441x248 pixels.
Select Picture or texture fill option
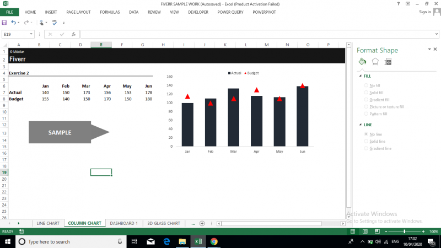click(x=366, y=107)
